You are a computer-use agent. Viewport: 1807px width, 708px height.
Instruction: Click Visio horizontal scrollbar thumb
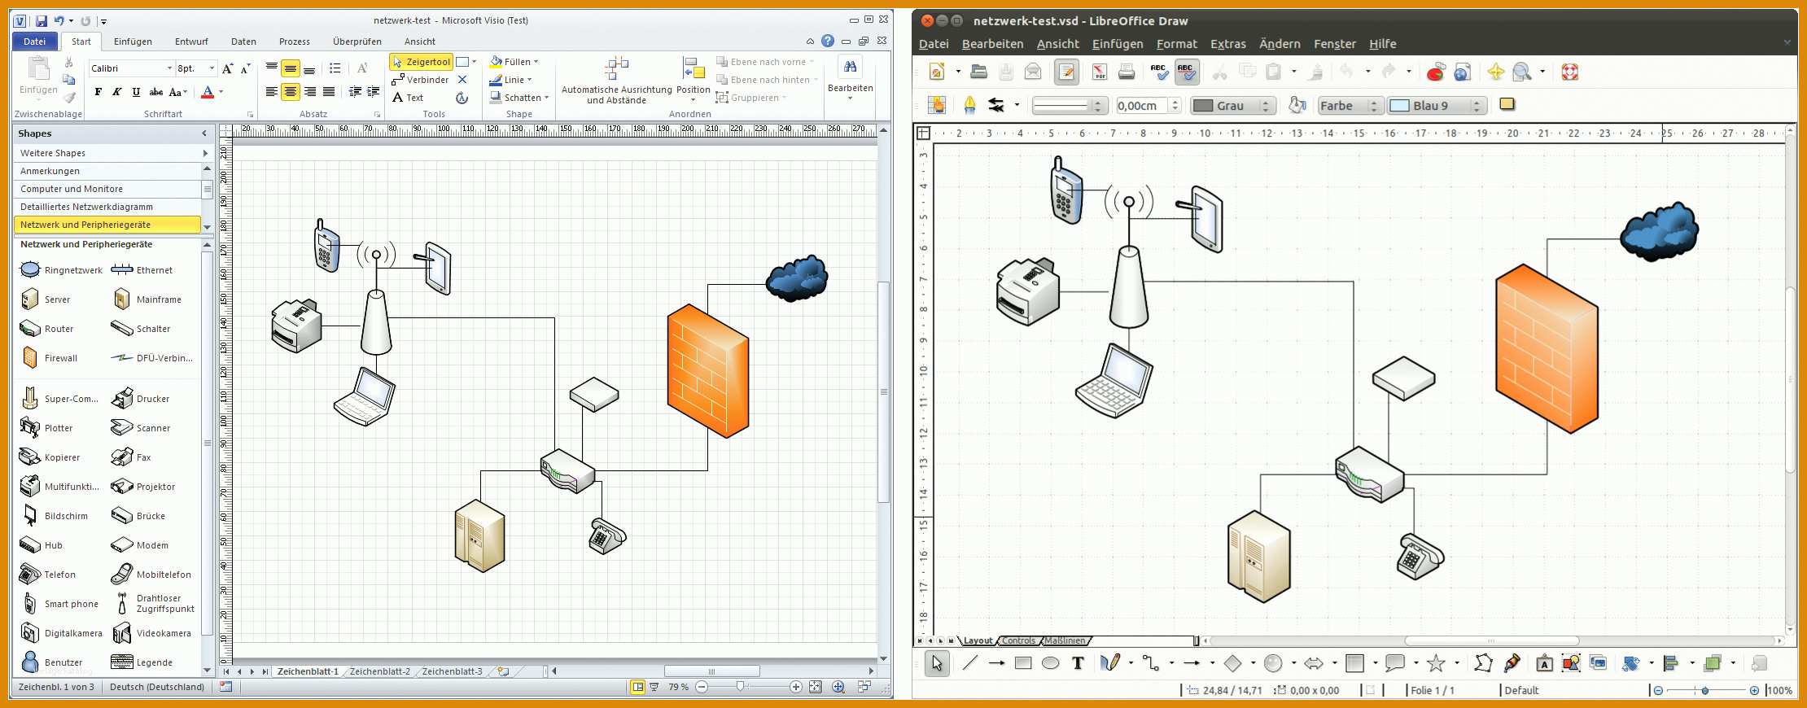point(712,671)
